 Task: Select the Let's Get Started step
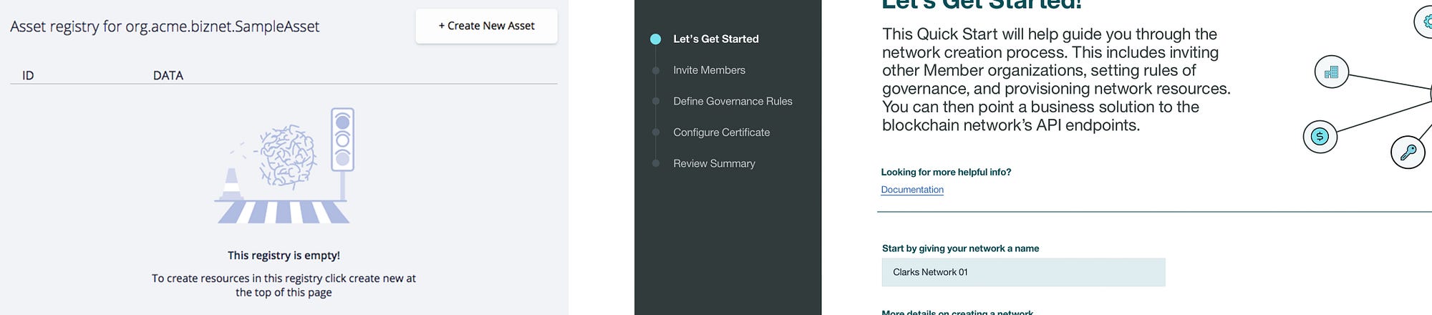point(715,39)
